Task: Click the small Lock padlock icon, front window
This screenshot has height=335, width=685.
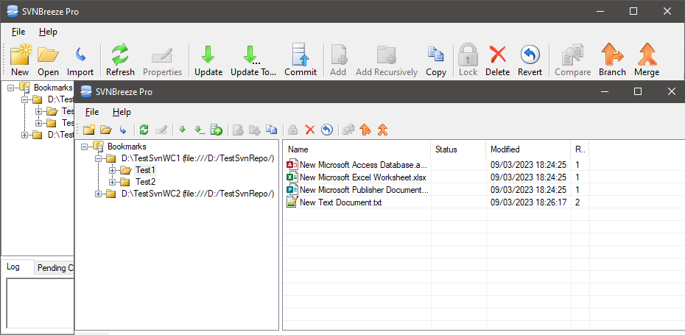Action: tap(293, 130)
